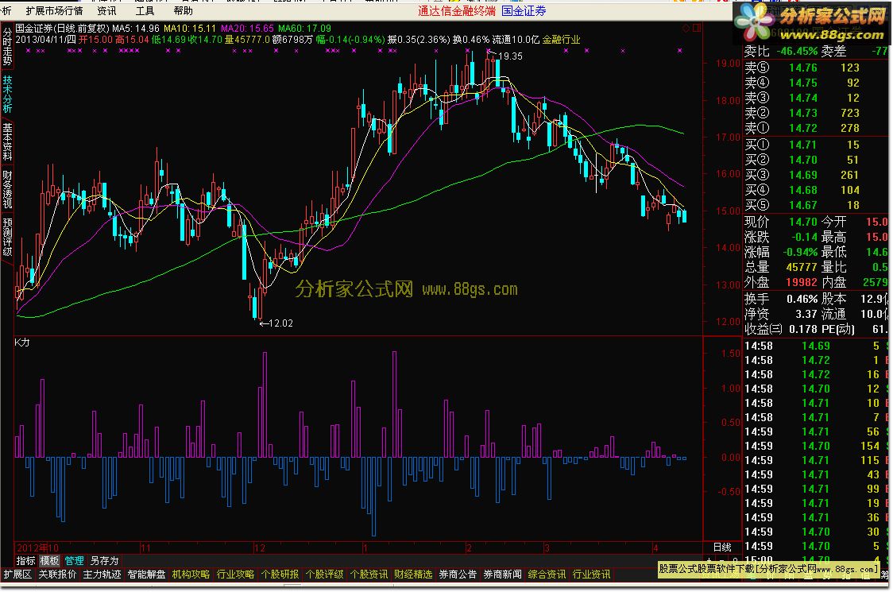Viewport: 893px width, 592px height.
Task: Open the 扩展市场行情 menu
Action: (53, 11)
